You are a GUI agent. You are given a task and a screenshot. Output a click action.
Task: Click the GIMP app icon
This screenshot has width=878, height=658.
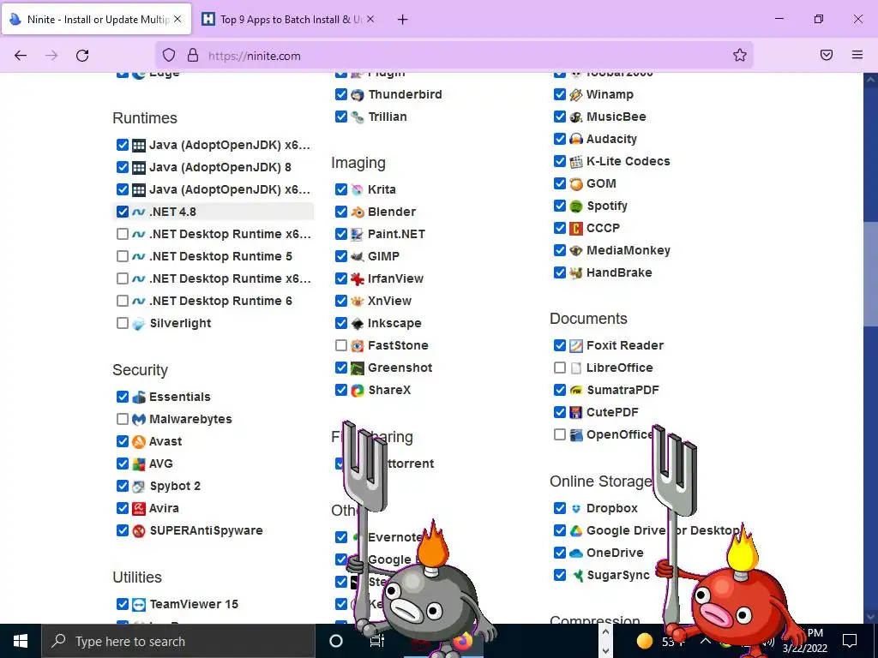358,256
